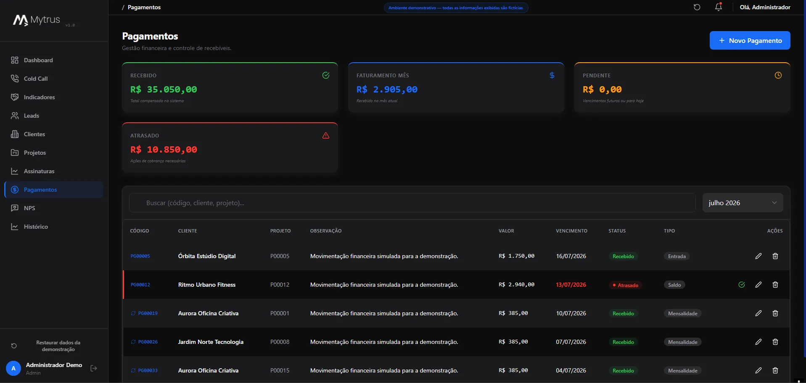Click Entrada type tag for PG00005

677,256
